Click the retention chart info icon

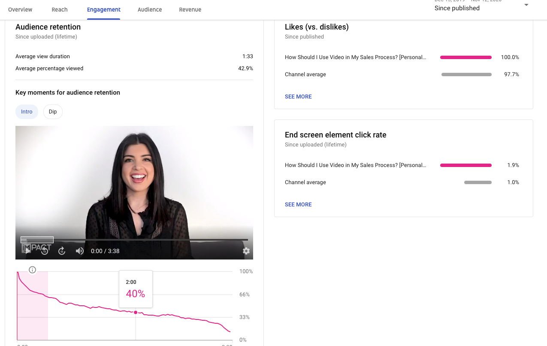(32, 270)
